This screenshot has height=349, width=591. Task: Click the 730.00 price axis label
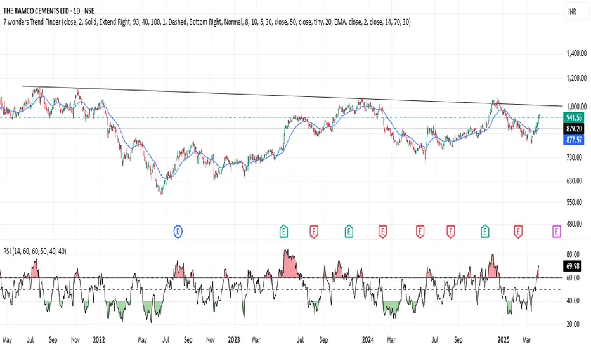point(575,157)
